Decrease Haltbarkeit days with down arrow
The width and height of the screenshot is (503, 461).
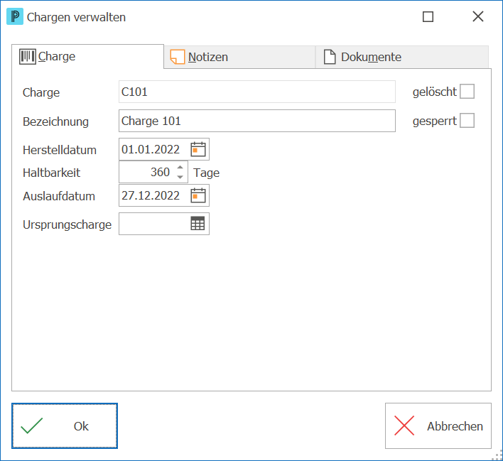pos(180,177)
